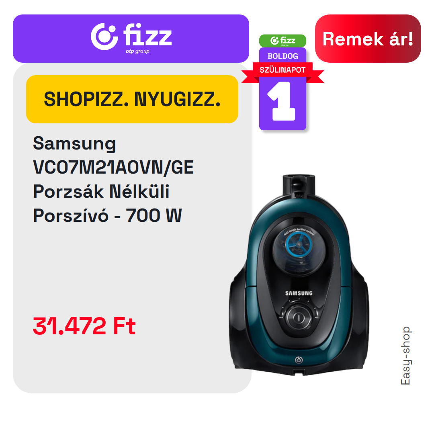
Task: Click the 31.472 Ft price
Action: 84,326
